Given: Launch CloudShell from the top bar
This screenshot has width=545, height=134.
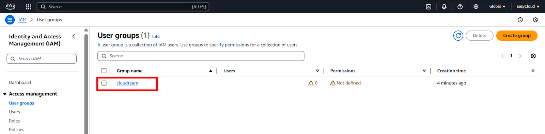Looking at the screenshot, I should point(429,6).
